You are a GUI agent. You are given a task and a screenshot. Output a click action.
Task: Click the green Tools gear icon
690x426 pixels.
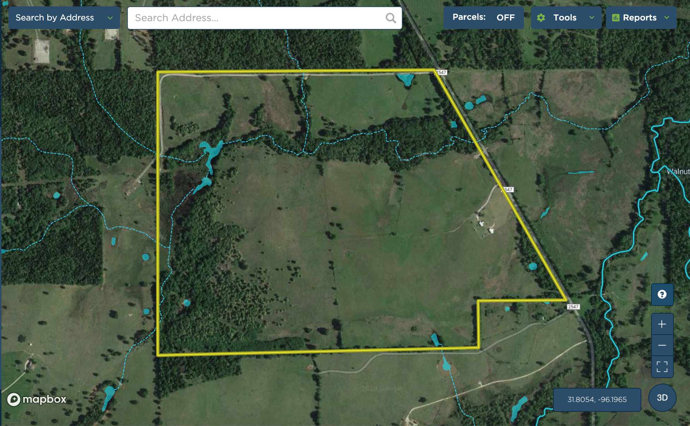point(541,18)
